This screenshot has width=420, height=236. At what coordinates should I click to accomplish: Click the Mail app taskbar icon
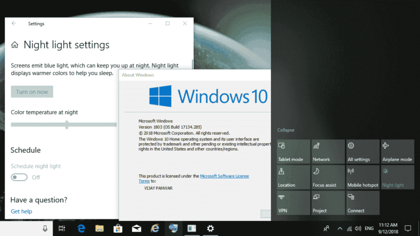click(x=136, y=228)
